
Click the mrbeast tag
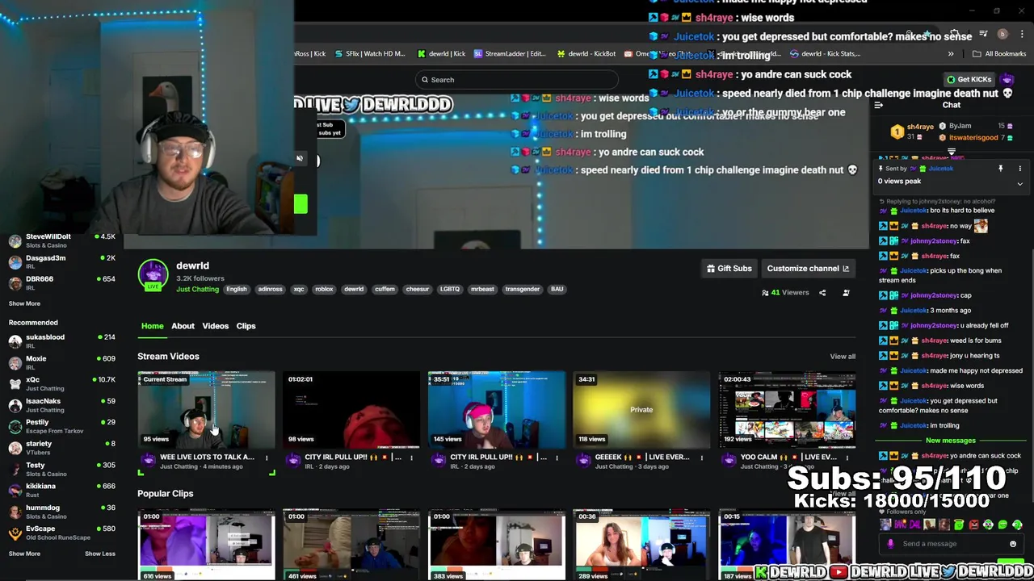coord(482,290)
